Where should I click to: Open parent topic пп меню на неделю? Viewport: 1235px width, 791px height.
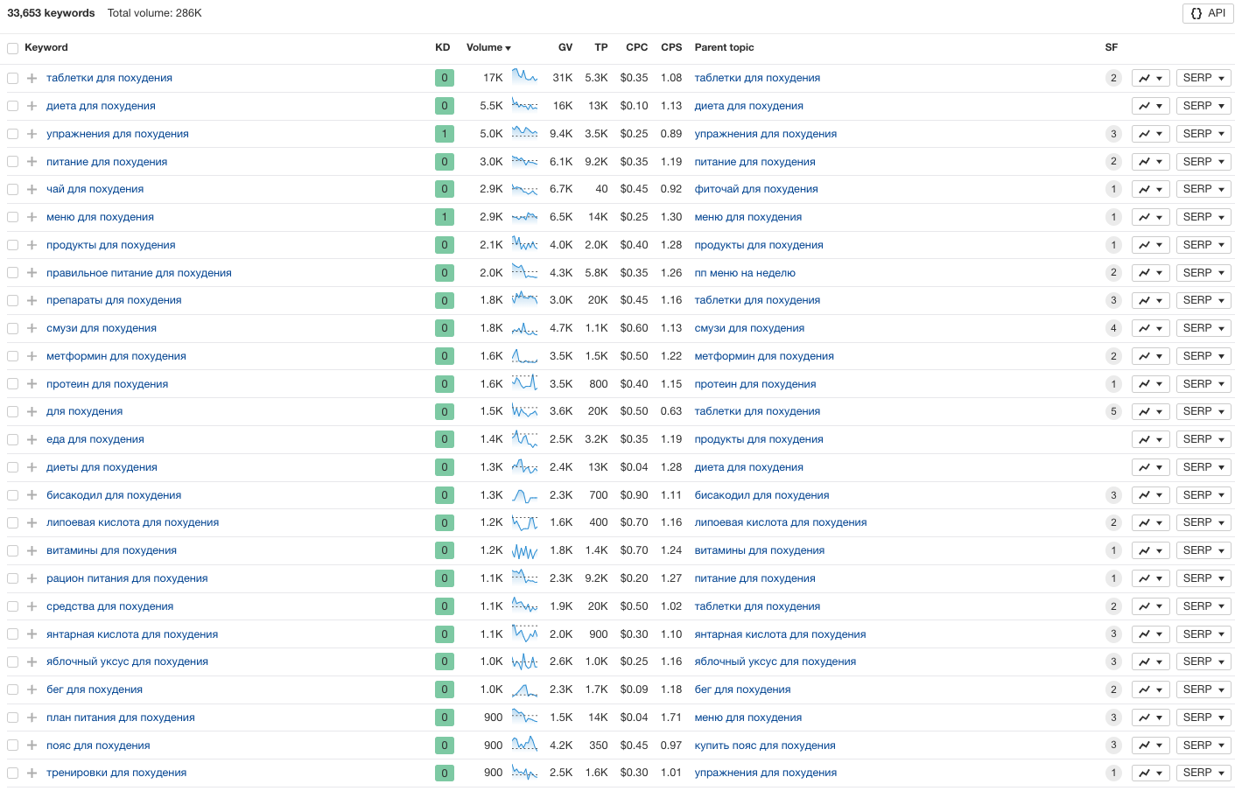(x=745, y=273)
